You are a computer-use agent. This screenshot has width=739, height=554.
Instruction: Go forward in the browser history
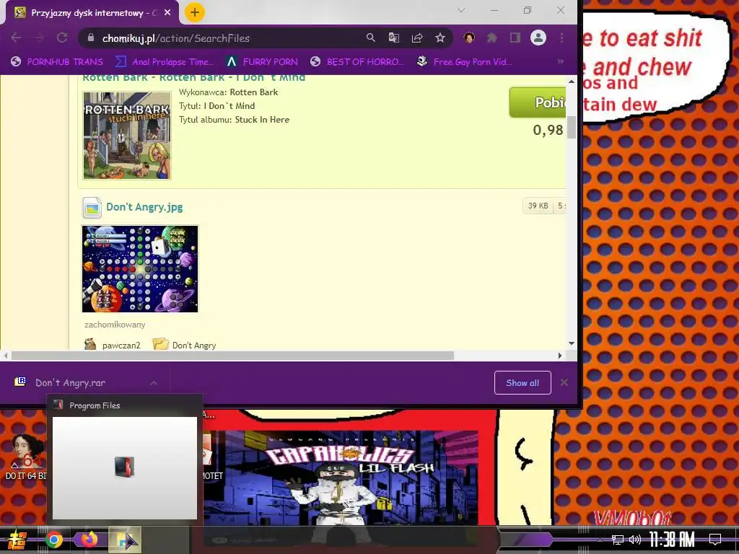(x=39, y=38)
